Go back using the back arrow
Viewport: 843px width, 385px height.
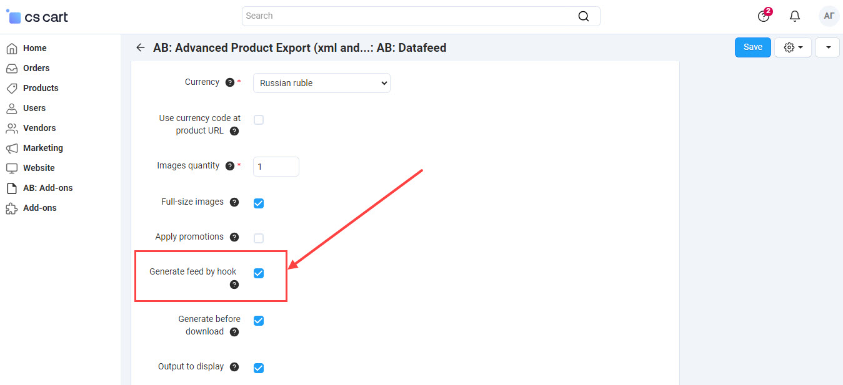point(140,47)
